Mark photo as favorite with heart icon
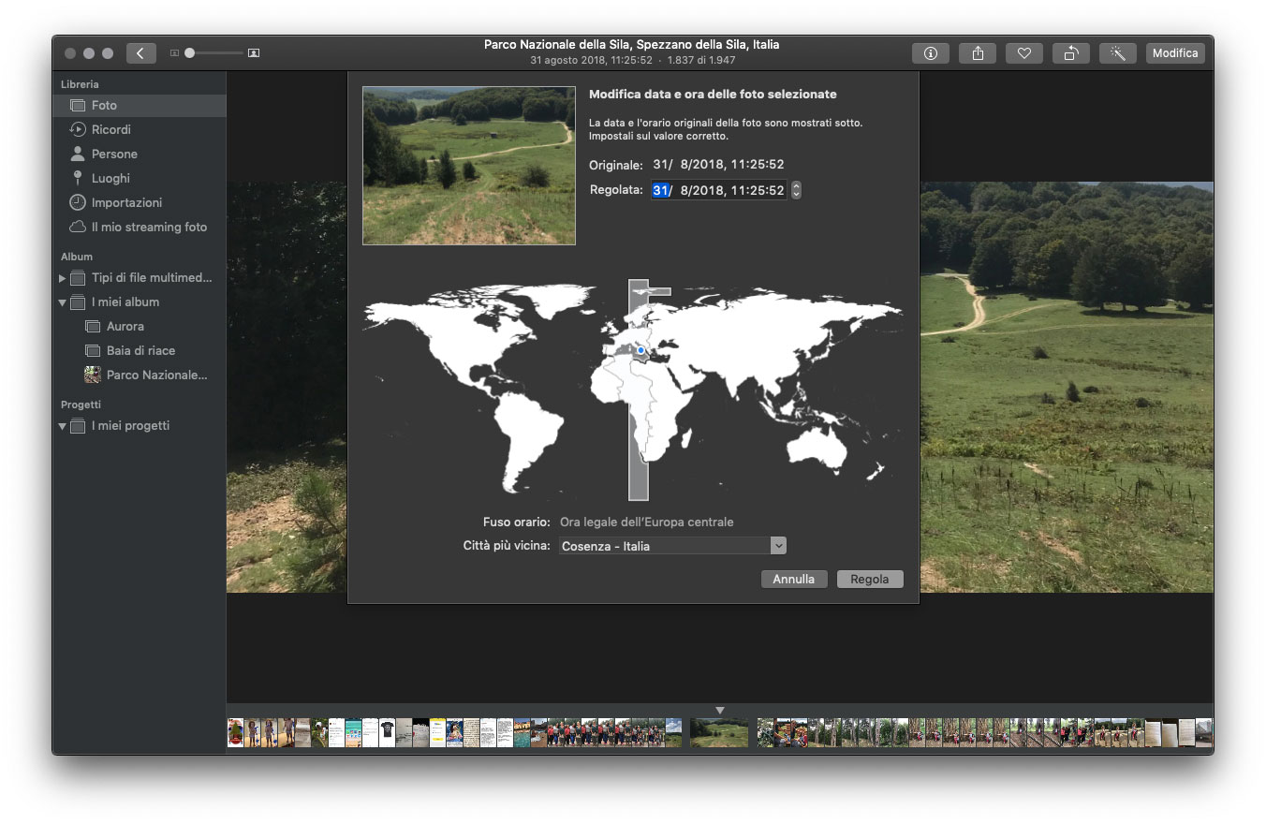Screen dimensions: 1266x824 (x=1024, y=53)
